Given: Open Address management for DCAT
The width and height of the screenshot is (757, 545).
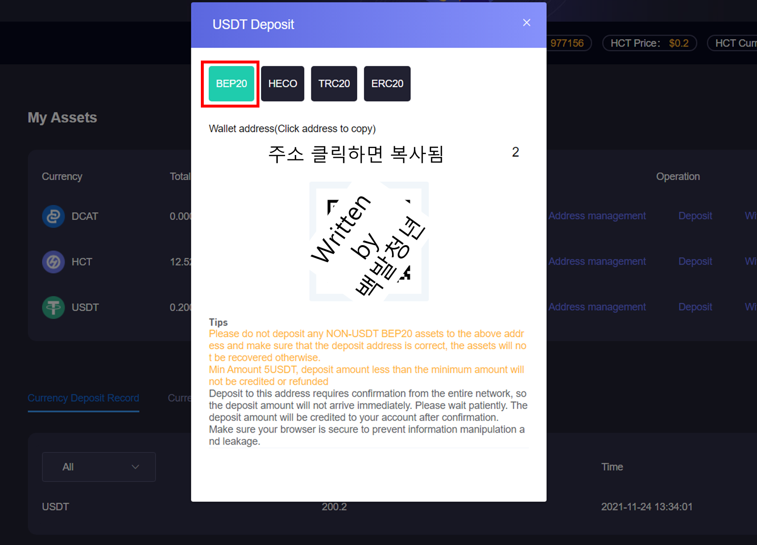Looking at the screenshot, I should 597,216.
